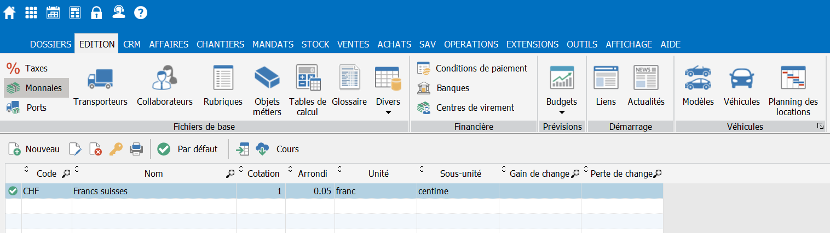
Task: Expand the Véhicules group launcher arrow
Action: pyautogui.click(x=820, y=127)
